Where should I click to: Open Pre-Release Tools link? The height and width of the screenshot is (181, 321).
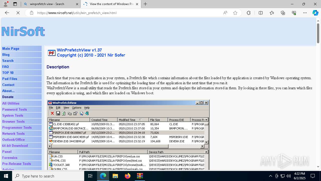[x=17, y=164]
